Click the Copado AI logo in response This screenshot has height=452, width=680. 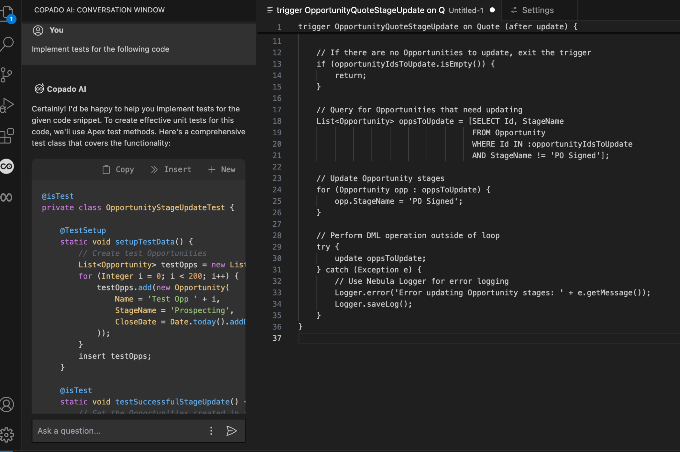40,89
